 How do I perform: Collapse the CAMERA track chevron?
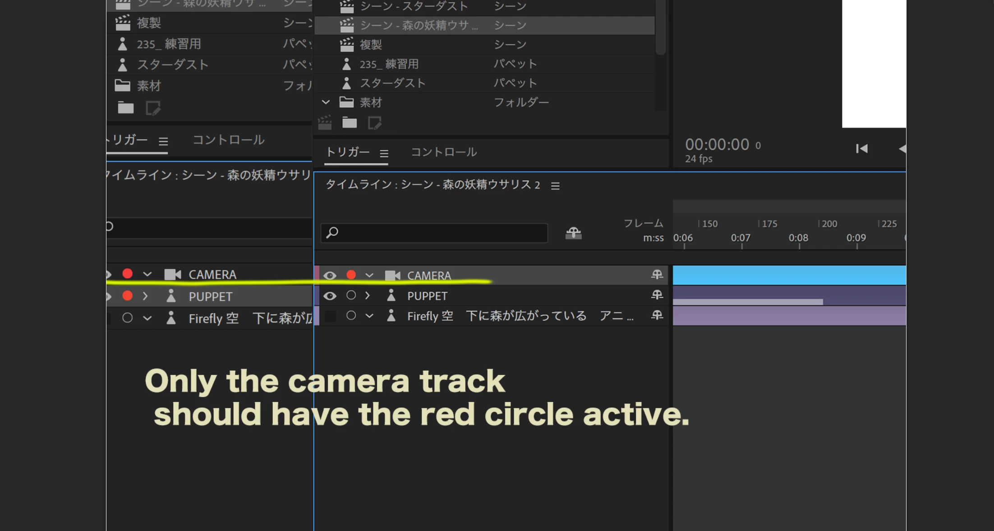(x=369, y=275)
